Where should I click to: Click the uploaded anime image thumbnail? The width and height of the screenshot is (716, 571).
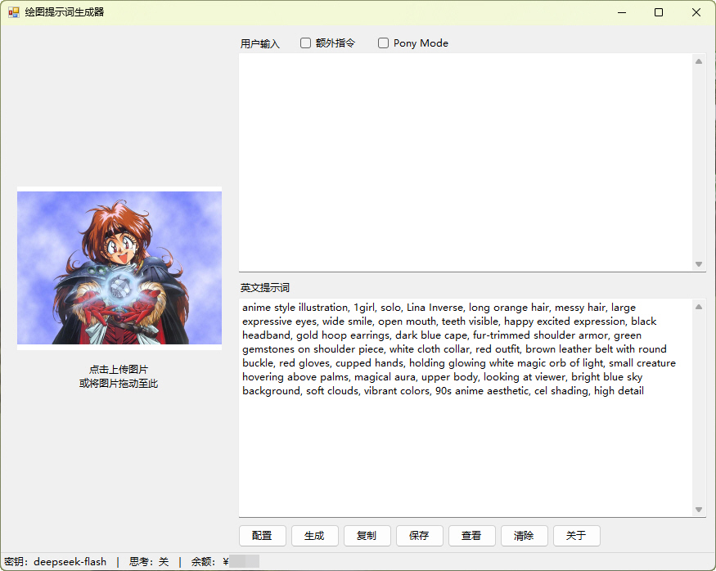(119, 268)
